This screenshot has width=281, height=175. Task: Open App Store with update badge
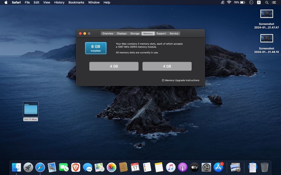[218, 167]
